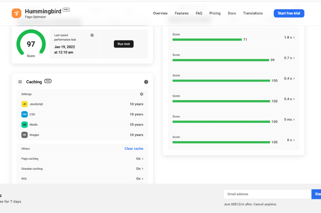Click the Hummingbird title text
The height and width of the screenshot is (213, 321).
coord(43,11)
